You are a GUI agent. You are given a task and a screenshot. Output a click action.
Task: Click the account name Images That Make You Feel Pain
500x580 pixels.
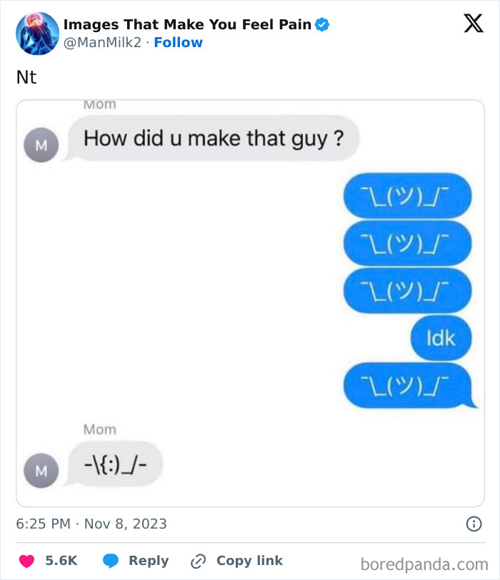187,25
